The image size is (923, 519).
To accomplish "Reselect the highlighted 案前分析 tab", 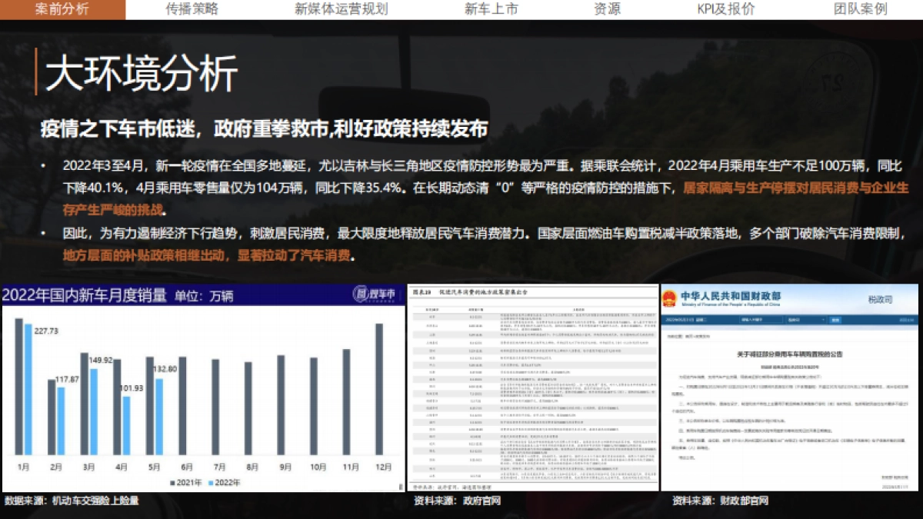I will tap(62, 10).
